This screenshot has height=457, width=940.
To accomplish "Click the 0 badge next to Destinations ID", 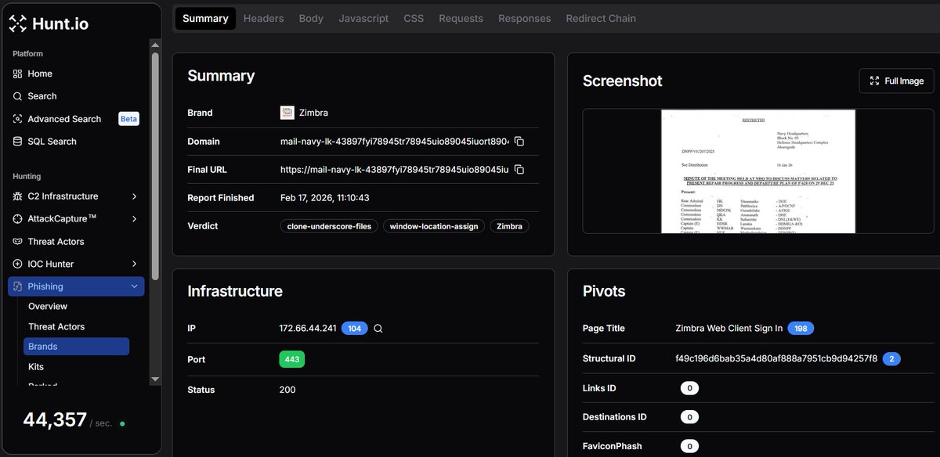I will (689, 417).
